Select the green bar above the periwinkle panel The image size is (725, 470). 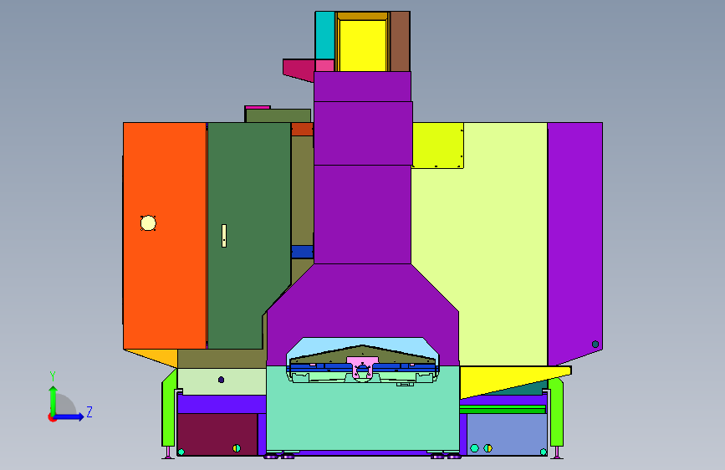[503, 410]
